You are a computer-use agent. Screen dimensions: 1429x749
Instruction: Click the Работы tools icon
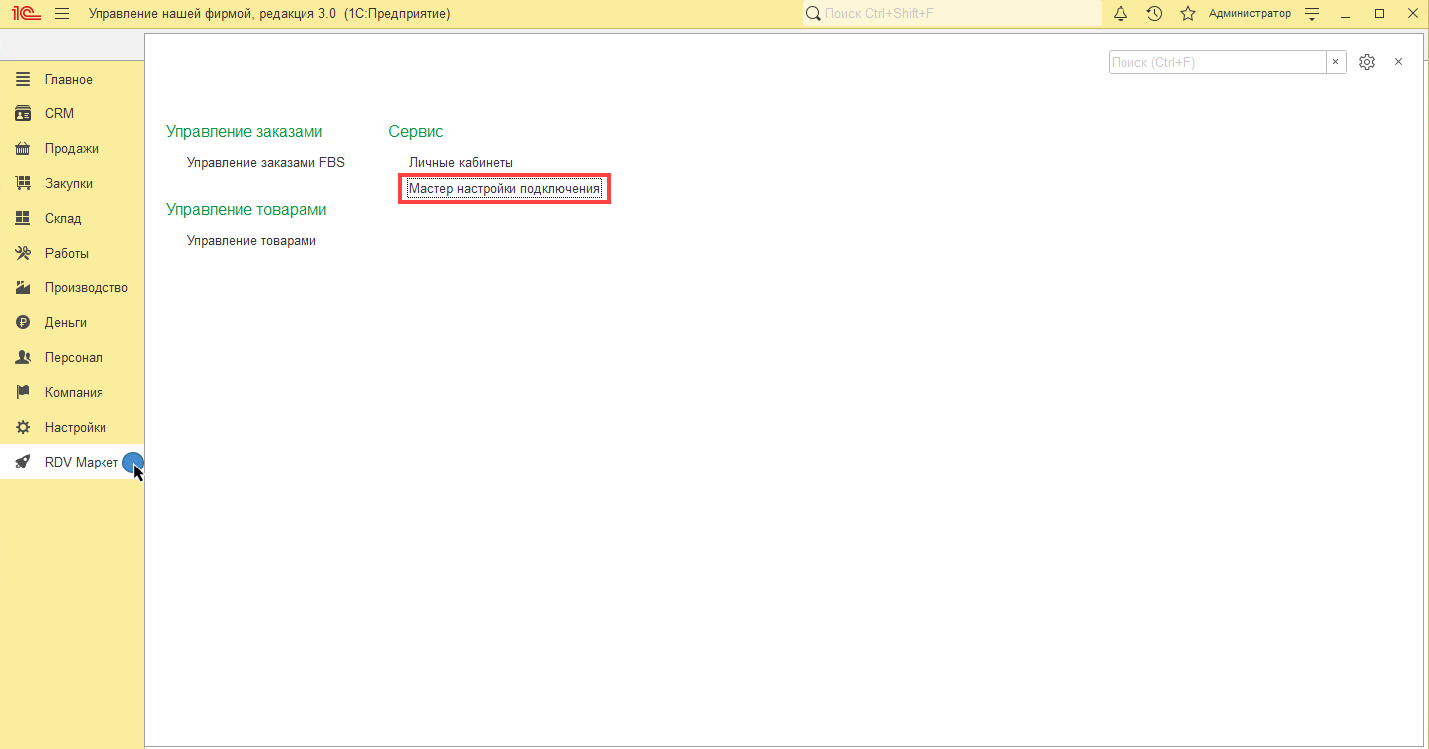(x=23, y=253)
